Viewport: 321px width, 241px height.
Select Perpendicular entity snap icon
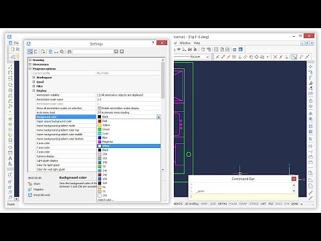239,57
